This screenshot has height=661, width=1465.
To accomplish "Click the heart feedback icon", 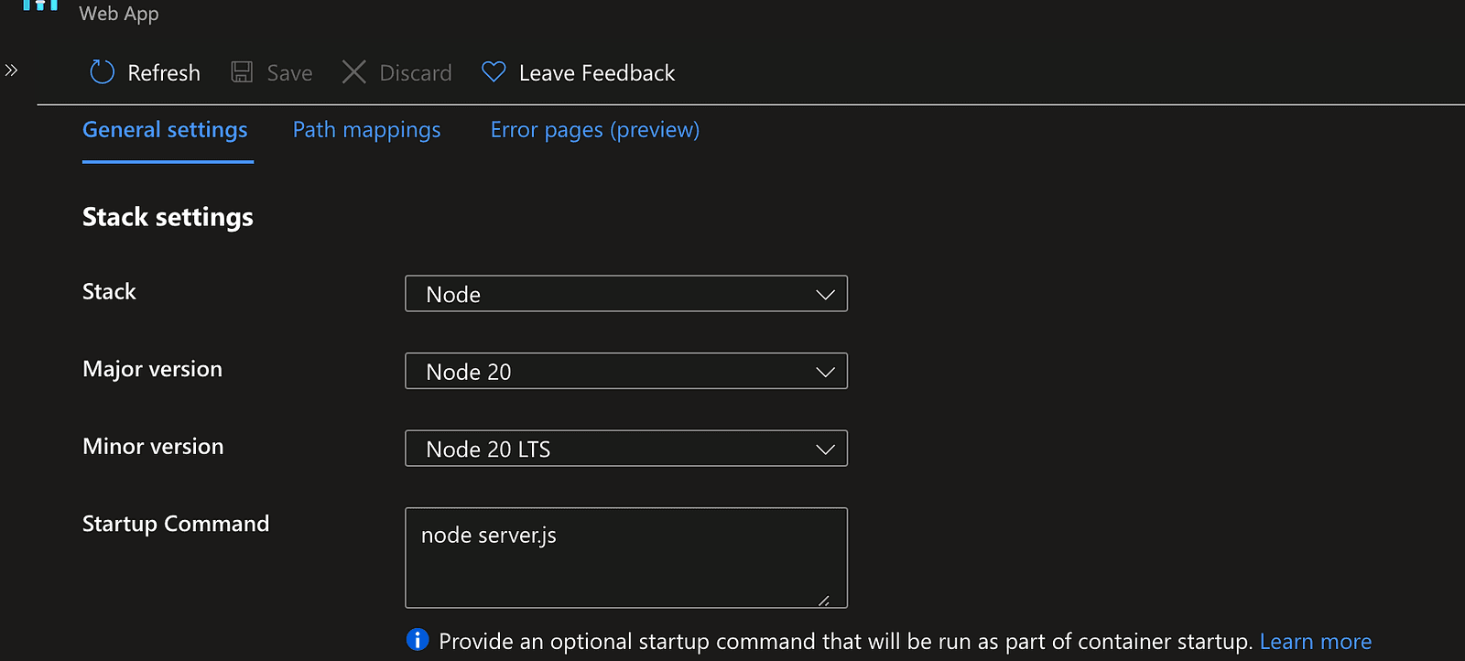I will tap(494, 72).
